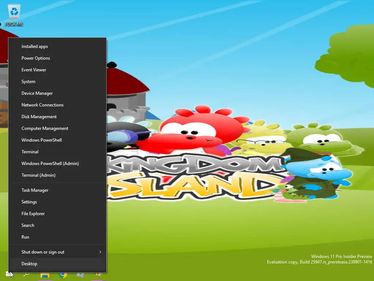Open Disk Management
This screenshot has width=374, height=281.
(x=57, y=117)
